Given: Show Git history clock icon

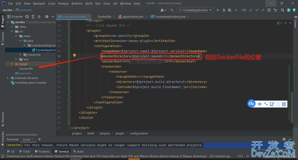Looking at the screenshot, I should click(x=269, y=10).
